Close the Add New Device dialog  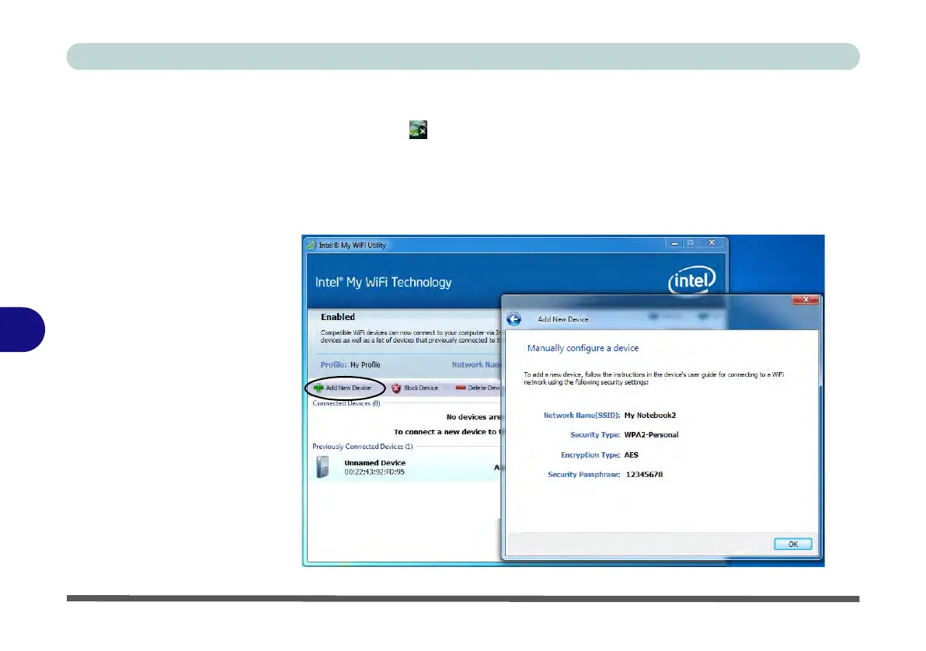point(805,300)
